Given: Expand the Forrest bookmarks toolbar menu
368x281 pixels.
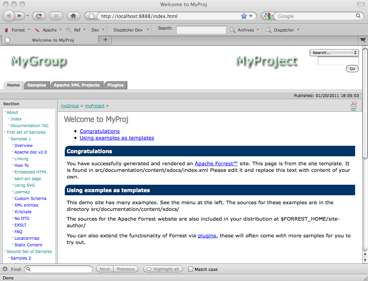Looking at the screenshot, I should click(16, 30).
